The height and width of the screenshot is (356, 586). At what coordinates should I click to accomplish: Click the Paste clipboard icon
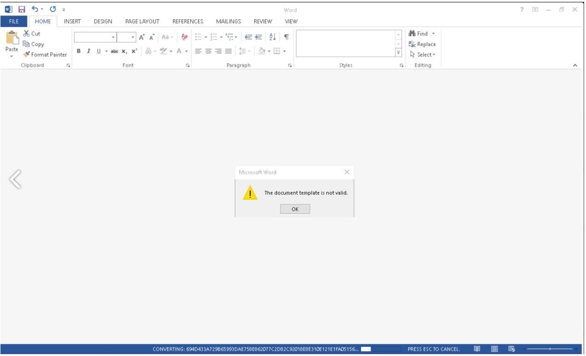coord(12,38)
